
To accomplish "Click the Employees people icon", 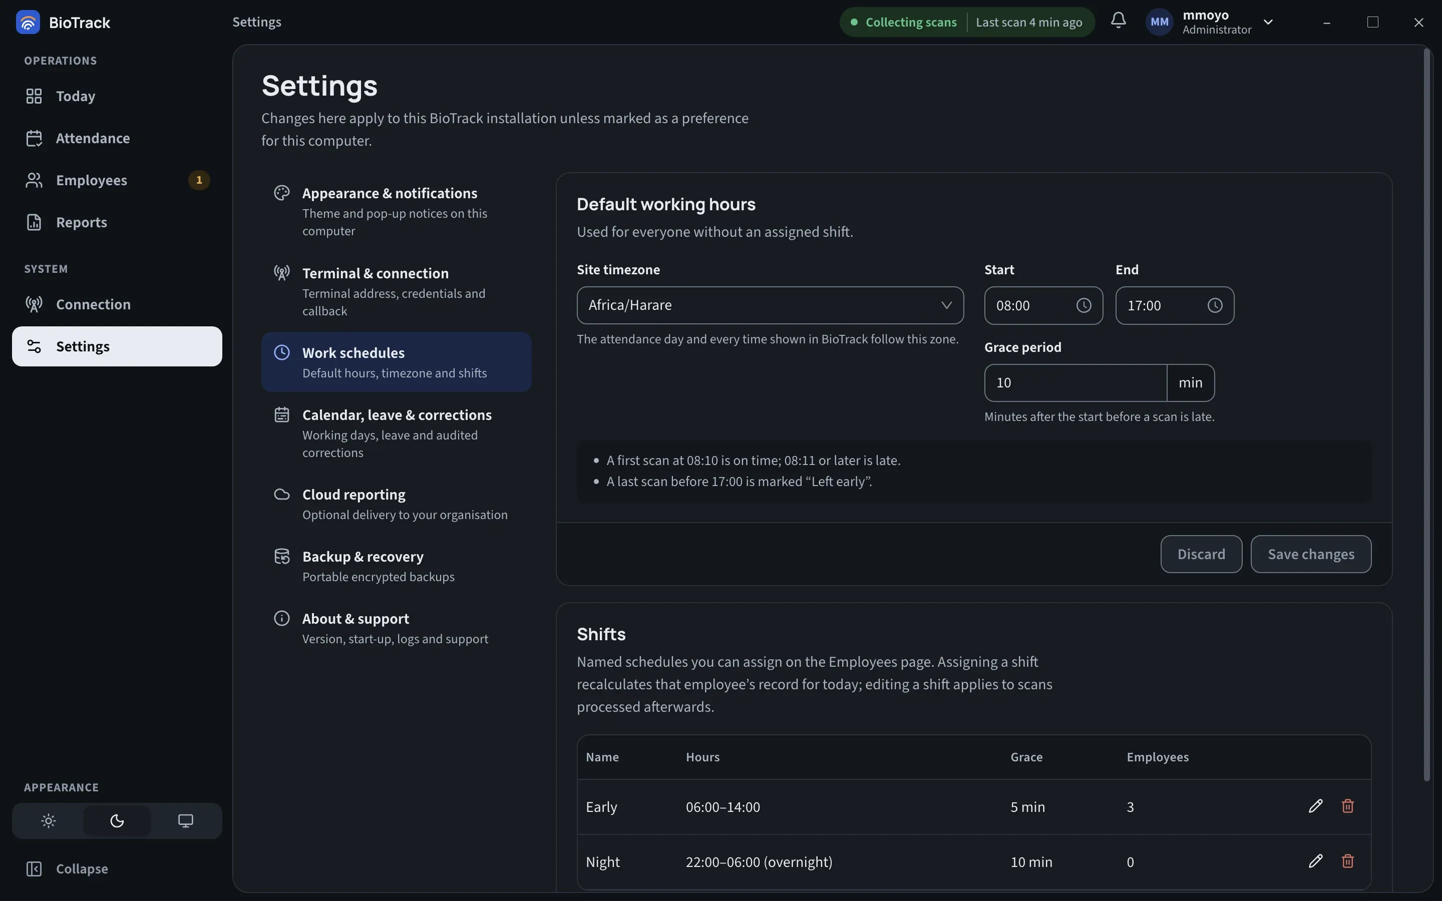I will (x=34, y=180).
